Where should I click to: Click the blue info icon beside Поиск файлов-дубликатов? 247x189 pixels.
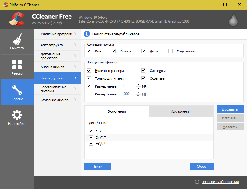coord(87,34)
